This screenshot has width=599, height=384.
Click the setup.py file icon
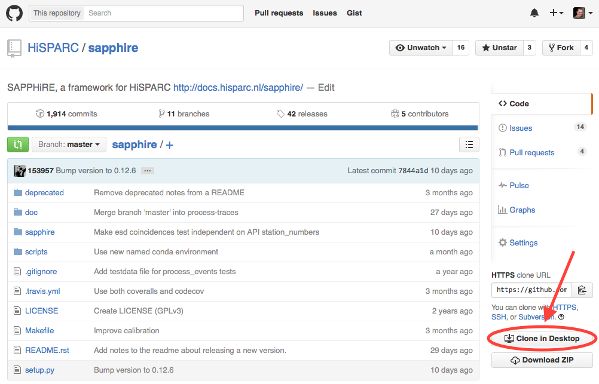point(17,370)
